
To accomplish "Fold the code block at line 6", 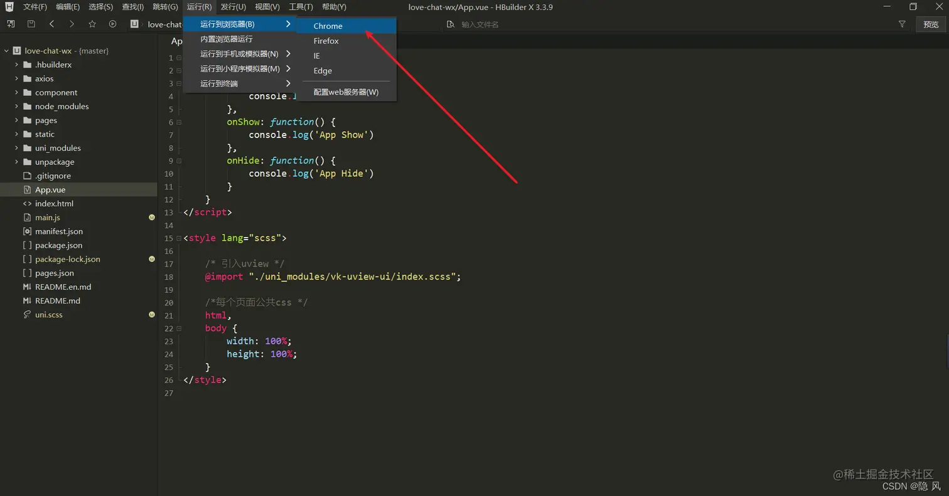I will (x=179, y=122).
